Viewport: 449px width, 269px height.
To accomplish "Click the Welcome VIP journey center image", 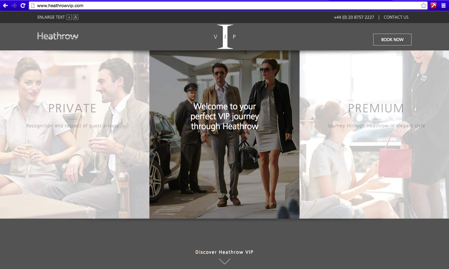I will click(224, 134).
